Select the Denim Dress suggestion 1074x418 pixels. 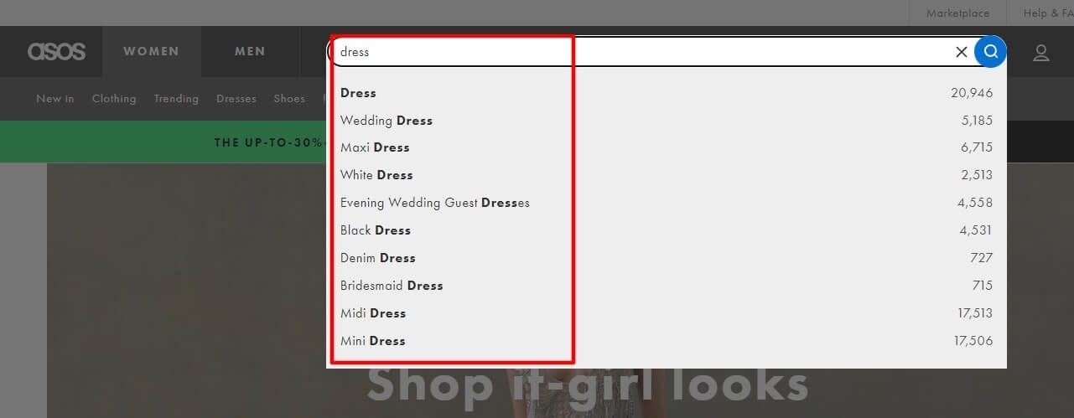pos(667,258)
